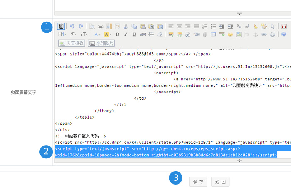Toggle HTML source code mode

(x=61, y=26)
